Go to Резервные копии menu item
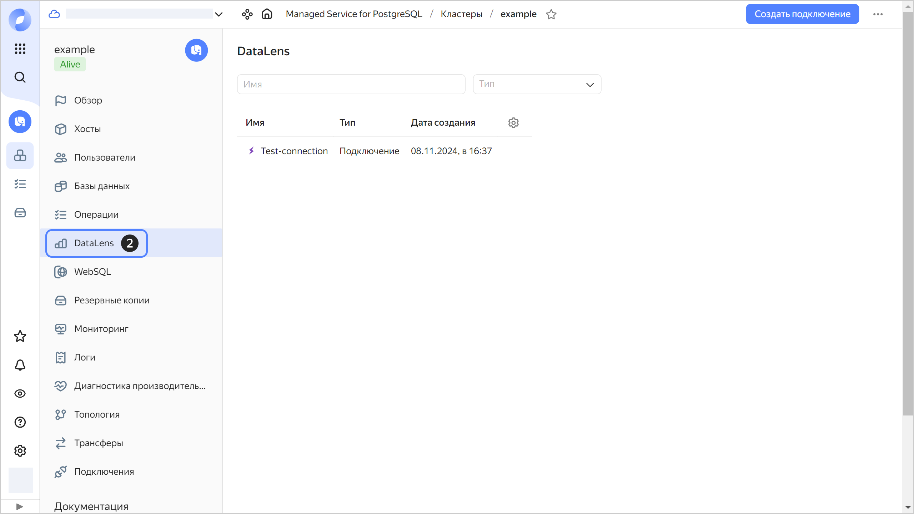The height and width of the screenshot is (514, 914). click(x=111, y=300)
